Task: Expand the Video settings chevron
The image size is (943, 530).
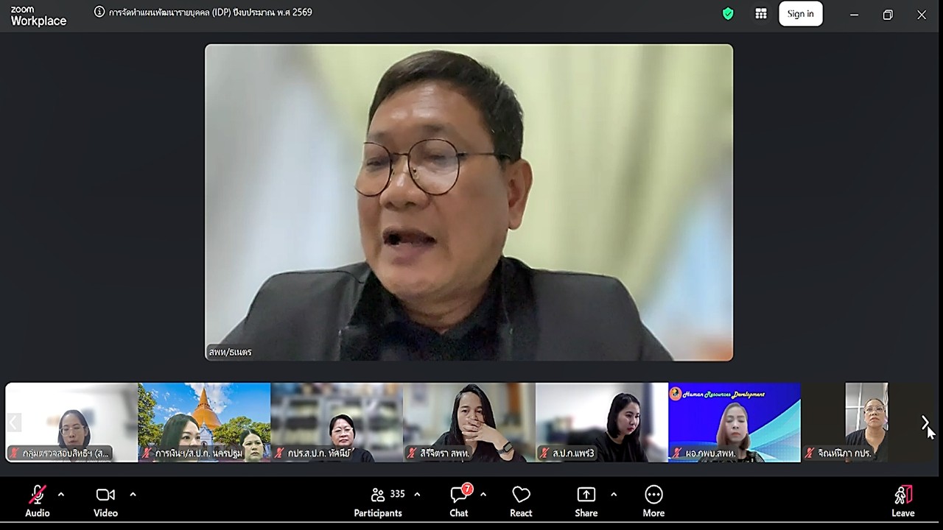Action: [x=133, y=494]
